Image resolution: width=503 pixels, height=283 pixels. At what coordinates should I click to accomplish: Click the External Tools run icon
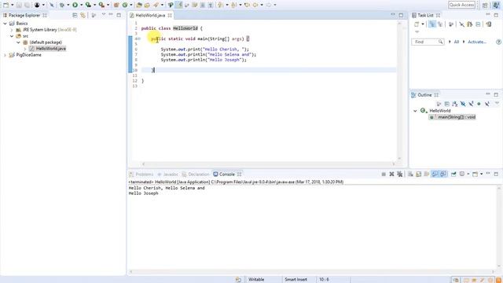(x=101, y=5)
